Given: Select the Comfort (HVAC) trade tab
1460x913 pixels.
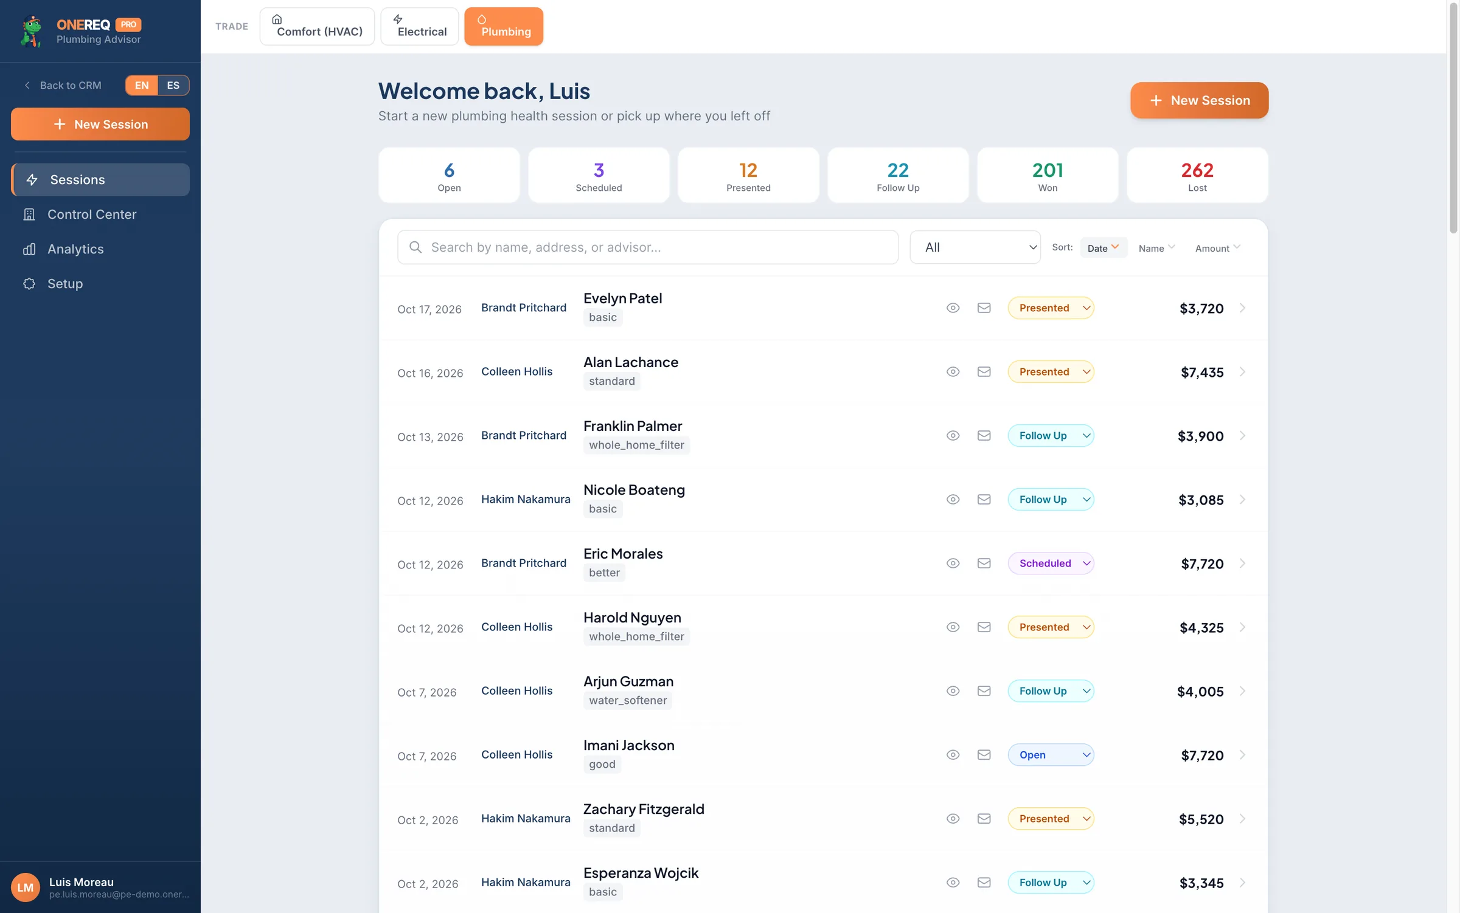Looking at the screenshot, I should [317, 26].
